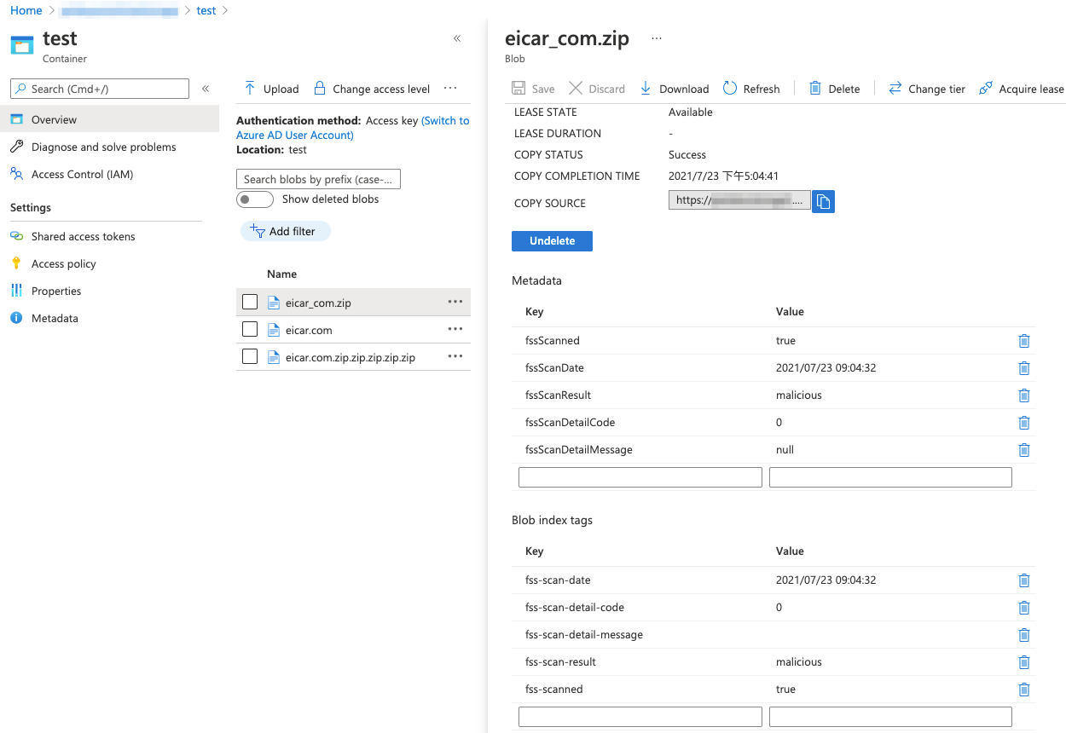Screen dimensions: 1066x733
Task: Click the Change tier toolbar button
Action: [927, 89]
